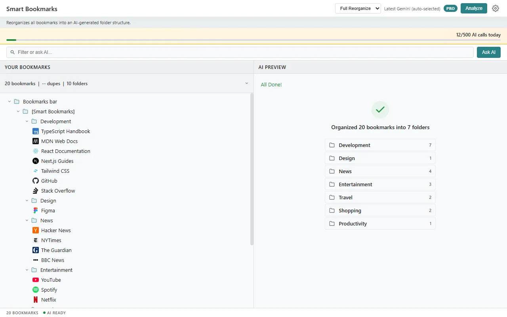Click the 12/500 AI calls today text
Image resolution: width=507 pixels, height=317 pixels.
click(x=478, y=35)
